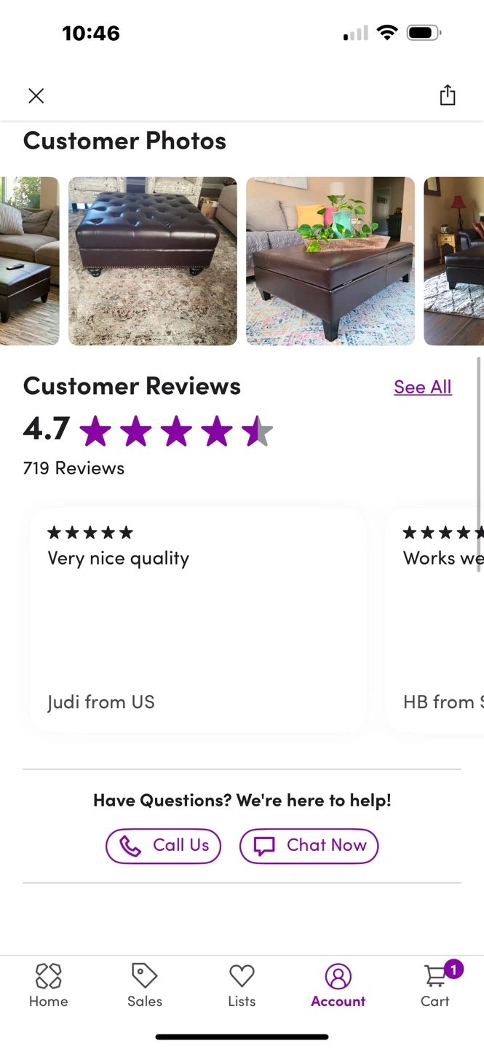Open the rightmost partially visible customer photo
Viewport: 484px width, 1049px height.
454,261
